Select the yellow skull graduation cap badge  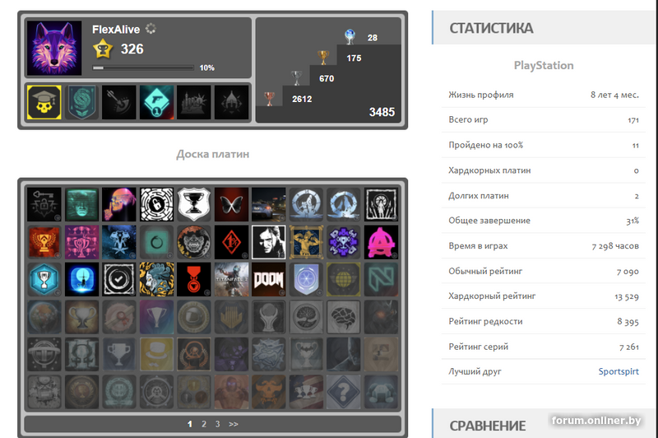click(x=44, y=102)
